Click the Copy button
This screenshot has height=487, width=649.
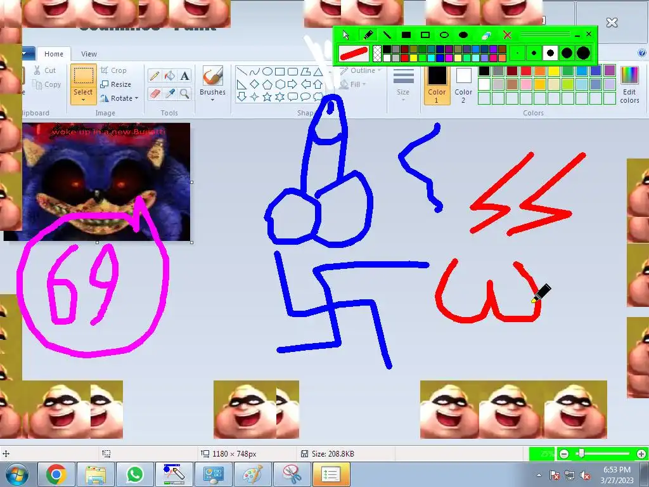point(47,84)
